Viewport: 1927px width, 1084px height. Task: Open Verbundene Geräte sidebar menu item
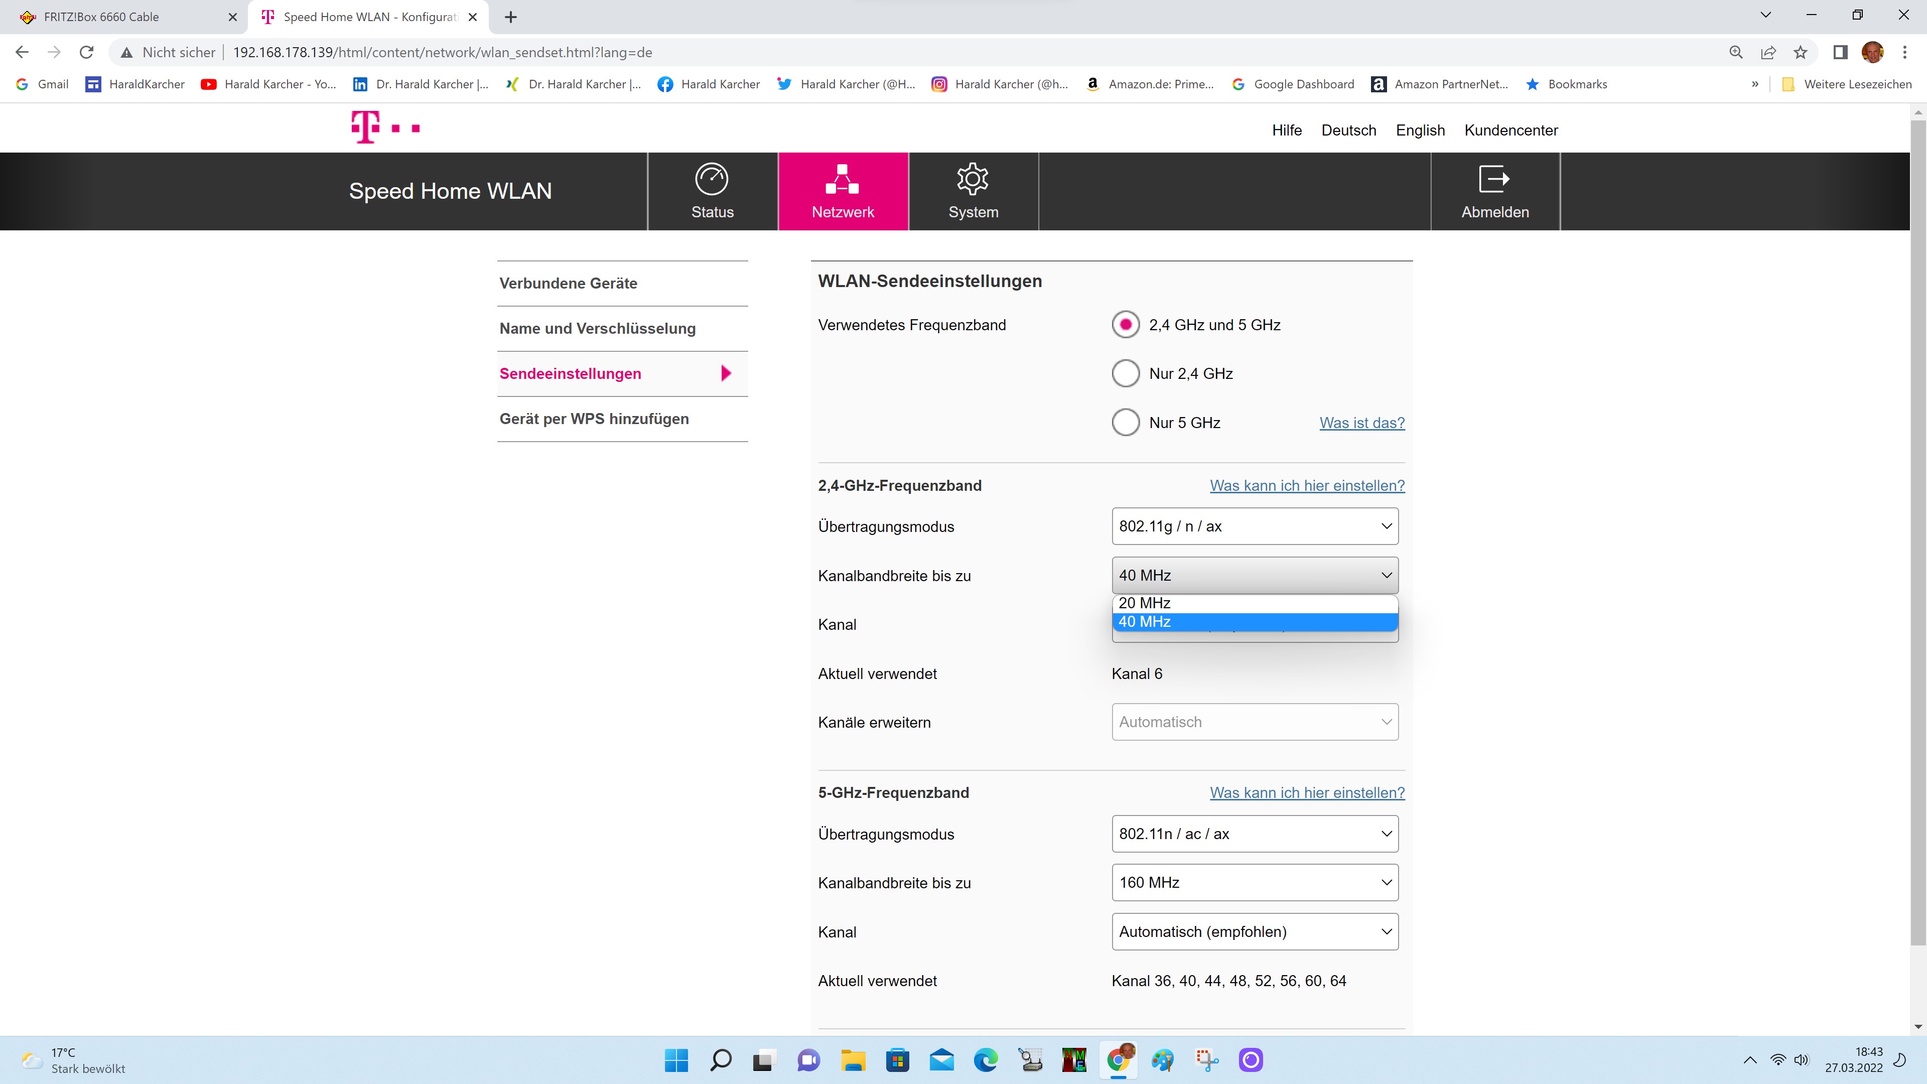(569, 284)
